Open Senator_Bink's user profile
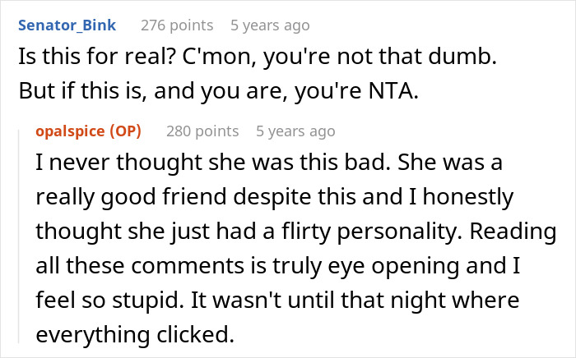The image size is (576, 358). (x=67, y=25)
